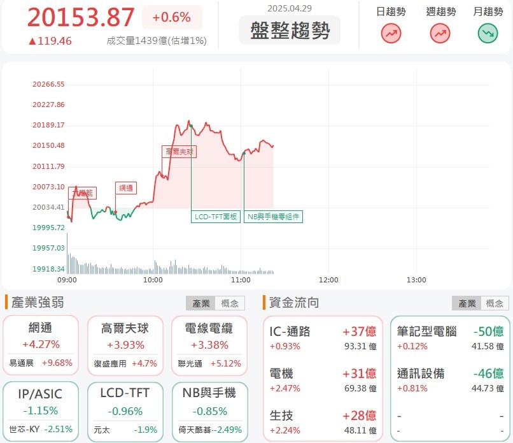Screen dimensions: 513x443
Task: Open the IP/ASIC -1.15% industry card
Action: (41, 412)
